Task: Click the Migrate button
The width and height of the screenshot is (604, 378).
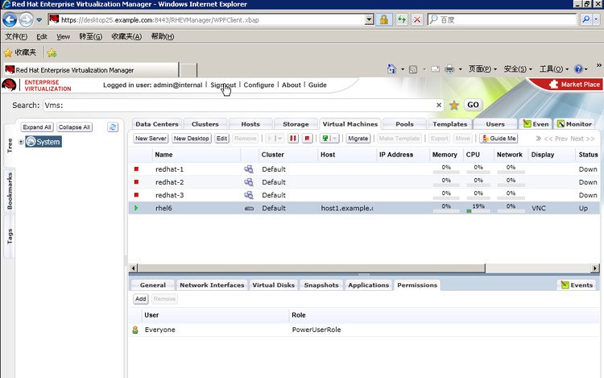Action: [x=358, y=139]
